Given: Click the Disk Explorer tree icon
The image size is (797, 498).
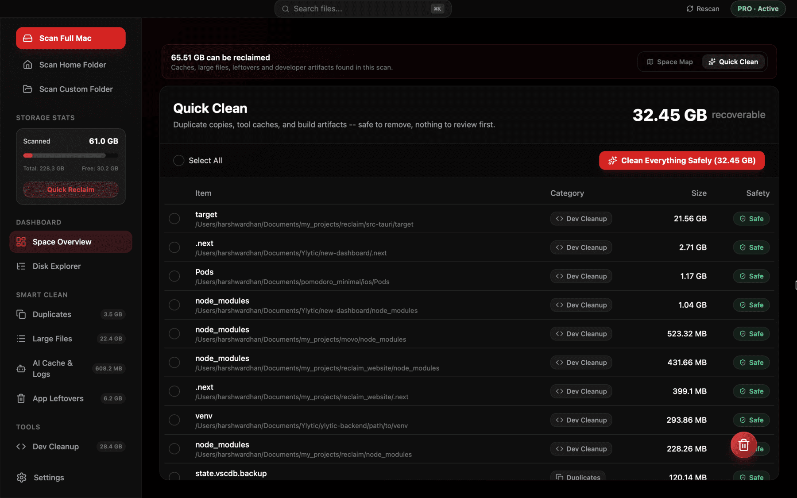Looking at the screenshot, I should tap(21, 266).
